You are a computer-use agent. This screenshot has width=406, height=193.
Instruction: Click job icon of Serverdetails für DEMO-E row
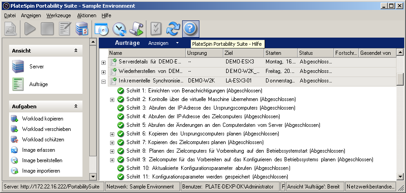(113, 62)
